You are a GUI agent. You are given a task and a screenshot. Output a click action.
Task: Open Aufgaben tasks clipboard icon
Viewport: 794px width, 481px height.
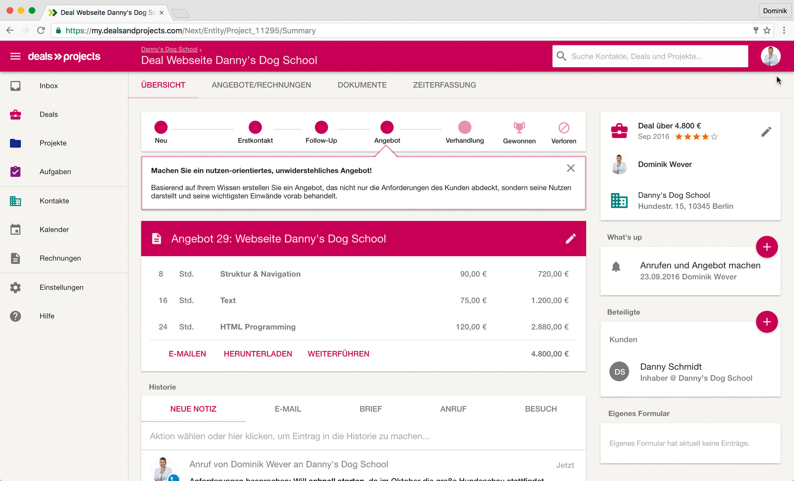pyautogui.click(x=15, y=171)
